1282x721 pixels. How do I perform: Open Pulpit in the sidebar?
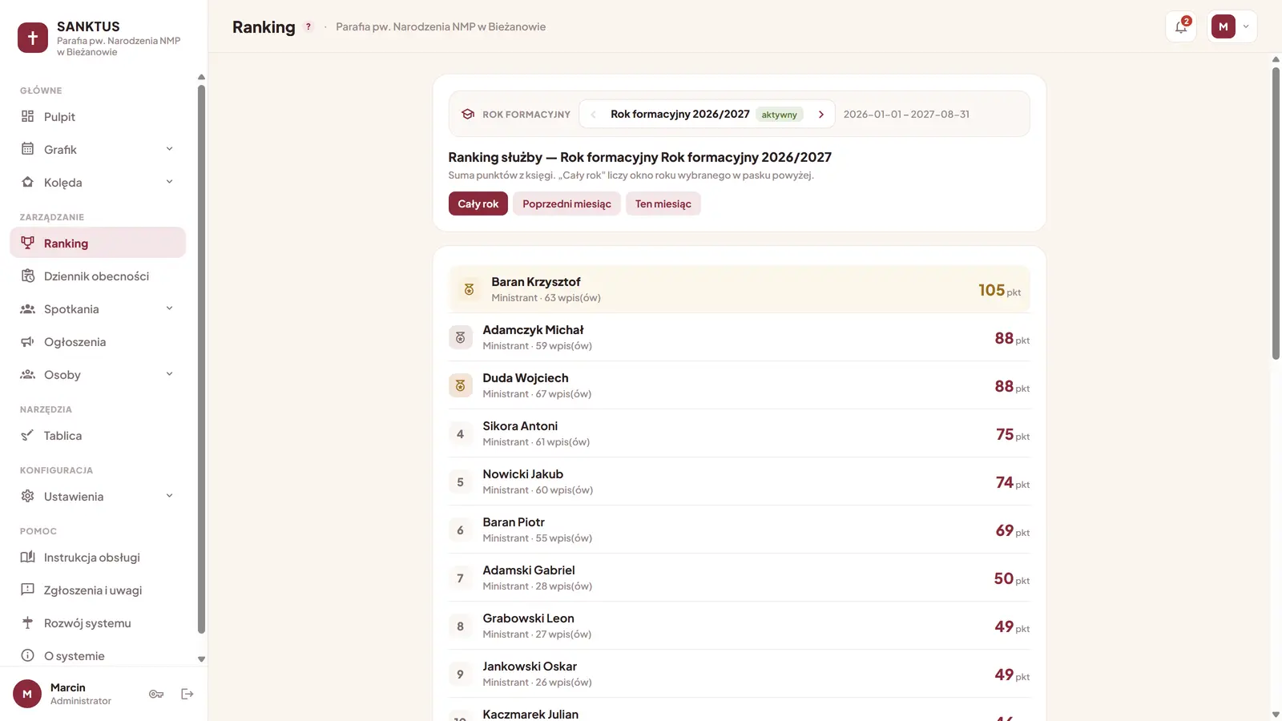tap(98, 116)
